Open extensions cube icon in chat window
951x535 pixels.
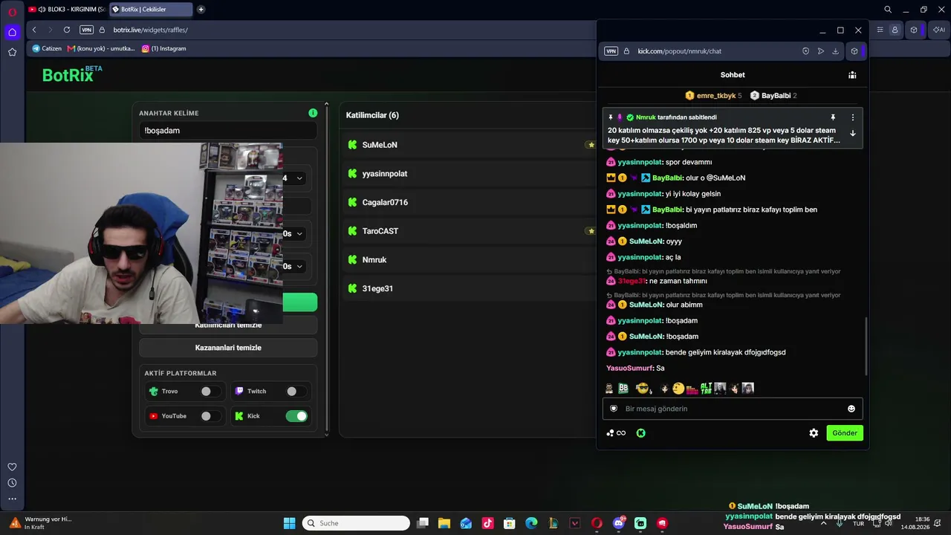pyautogui.click(x=854, y=51)
